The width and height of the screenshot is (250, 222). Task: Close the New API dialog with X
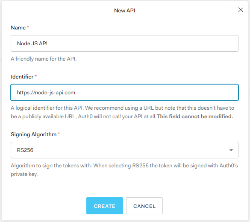click(241, 10)
